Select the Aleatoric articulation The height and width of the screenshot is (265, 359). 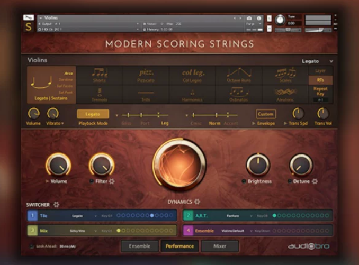tap(285, 95)
